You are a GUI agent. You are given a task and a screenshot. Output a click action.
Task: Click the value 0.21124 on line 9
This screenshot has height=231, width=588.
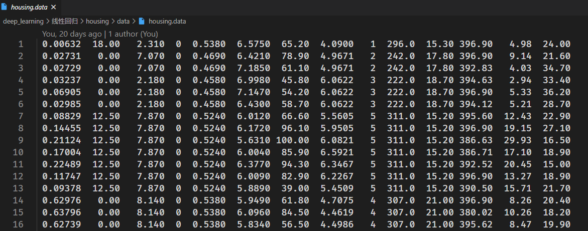pos(61,140)
